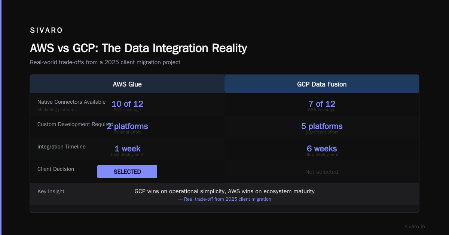The image size is (449, 235).
Task: Click the 'Key Insight' row label
Action: tap(51, 191)
